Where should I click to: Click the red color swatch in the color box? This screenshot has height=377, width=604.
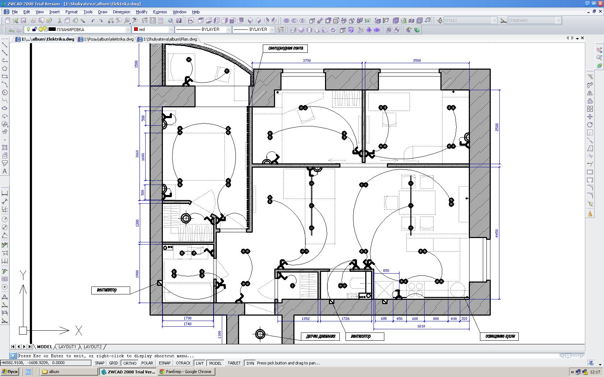(x=136, y=29)
